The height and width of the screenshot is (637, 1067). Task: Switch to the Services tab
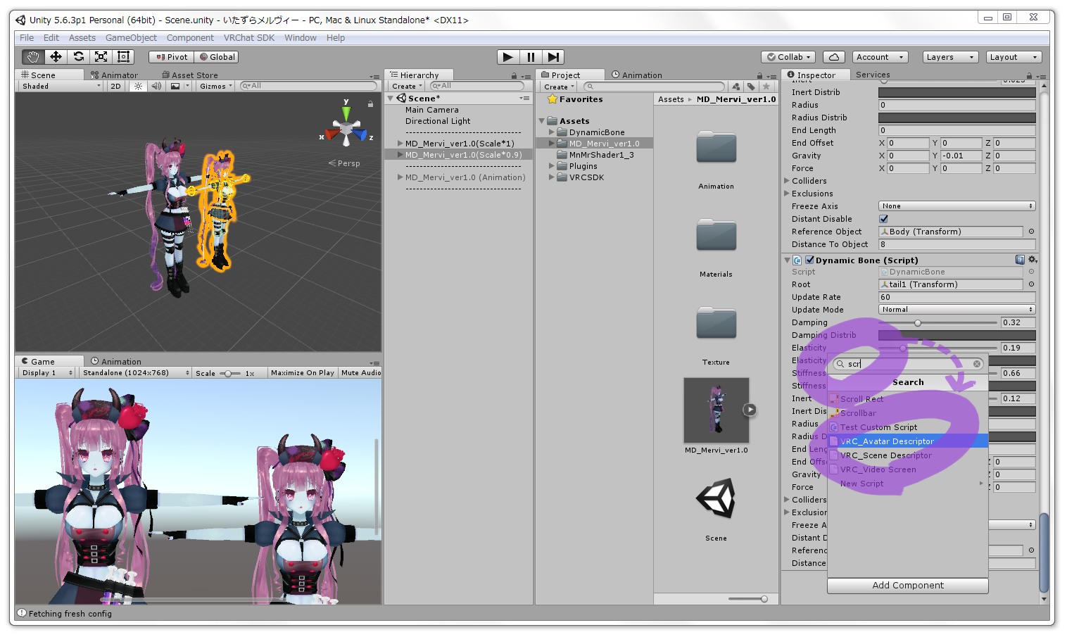click(x=873, y=75)
